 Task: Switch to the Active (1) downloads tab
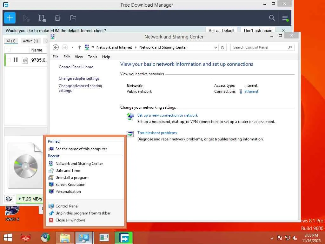coord(30,41)
